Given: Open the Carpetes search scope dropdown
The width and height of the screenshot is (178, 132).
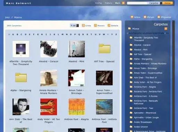Looking at the screenshot, I should pyautogui.click(x=155, y=3).
